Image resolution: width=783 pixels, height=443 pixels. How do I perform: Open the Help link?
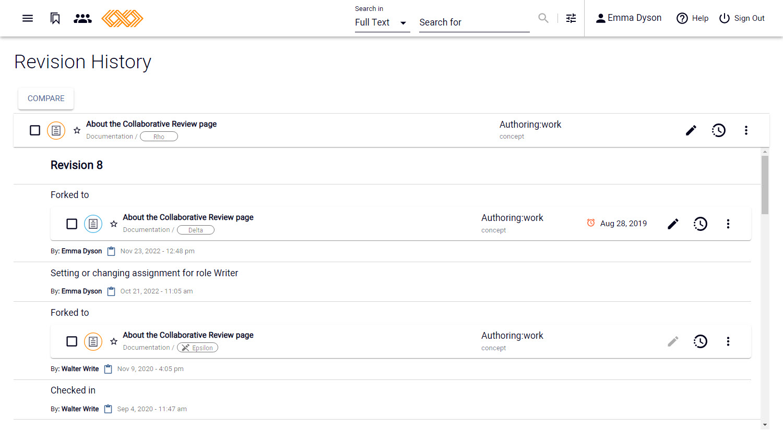pyautogui.click(x=692, y=18)
